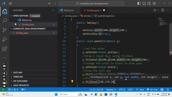Click the Copilot status icon beside Go Live
Screen dimensions: 172x97
[162, 89]
